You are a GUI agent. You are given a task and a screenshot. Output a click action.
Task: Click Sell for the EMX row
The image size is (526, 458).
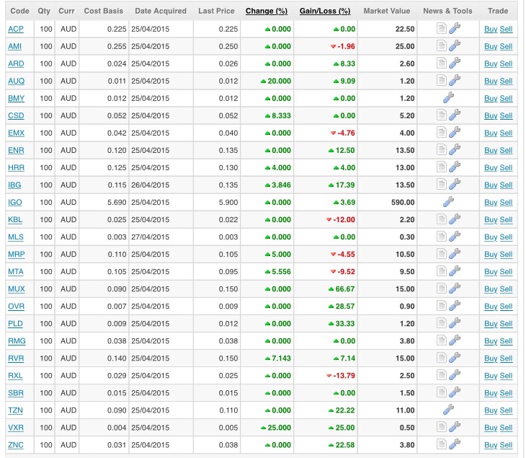[x=507, y=133]
